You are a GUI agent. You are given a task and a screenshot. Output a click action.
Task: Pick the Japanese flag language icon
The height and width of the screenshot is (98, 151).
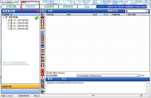pos(43,77)
